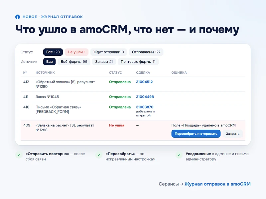Click Отправлена status in row 411
Viewport: 266px width, 199px height.
[x=120, y=97]
